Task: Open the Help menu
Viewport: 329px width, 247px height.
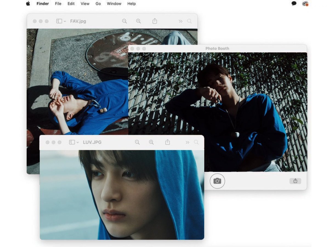Action: [x=132, y=4]
